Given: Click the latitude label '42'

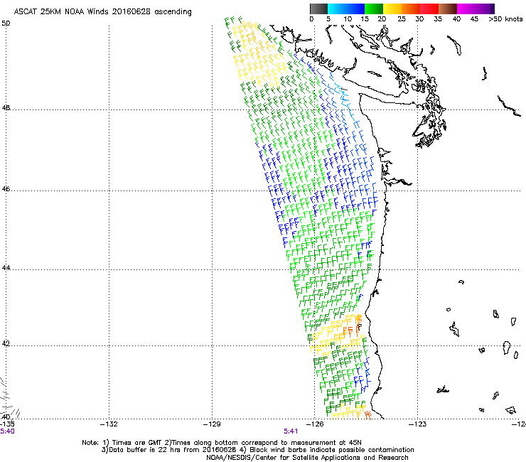Looking at the screenshot, I should coord(6,344).
